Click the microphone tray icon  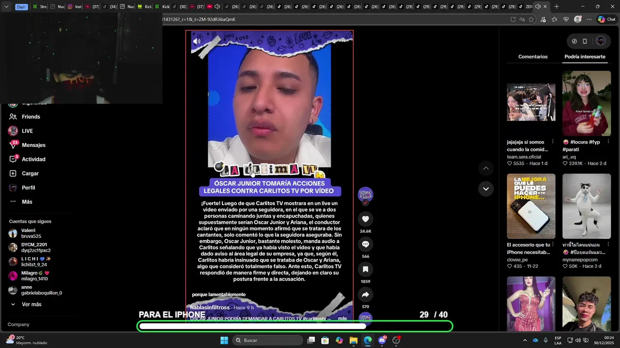point(545,340)
